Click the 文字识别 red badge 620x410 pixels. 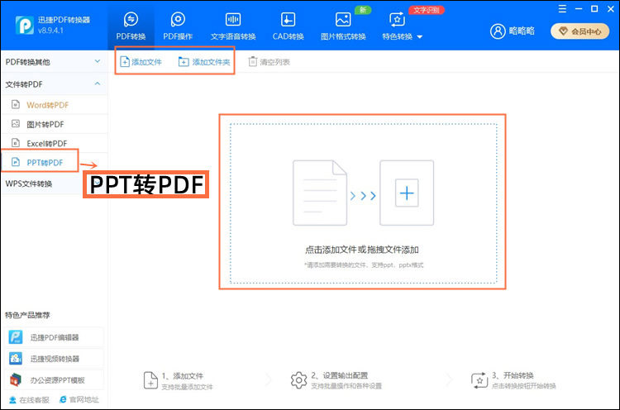click(427, 10)
